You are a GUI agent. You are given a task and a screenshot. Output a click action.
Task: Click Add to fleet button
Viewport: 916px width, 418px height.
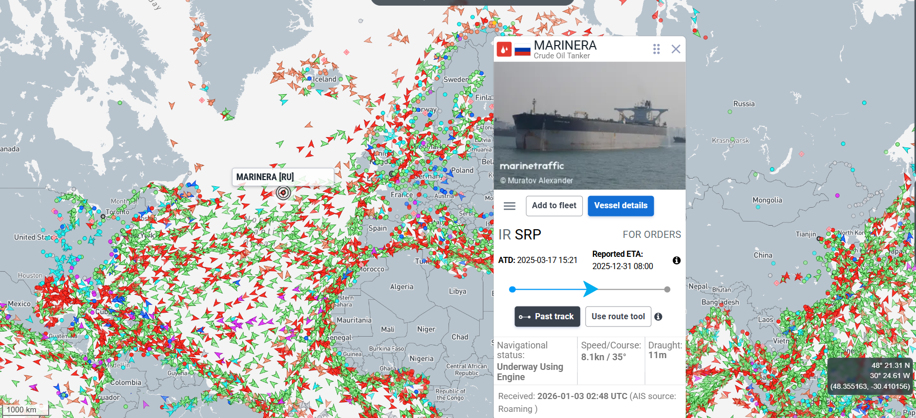point(554,206)
